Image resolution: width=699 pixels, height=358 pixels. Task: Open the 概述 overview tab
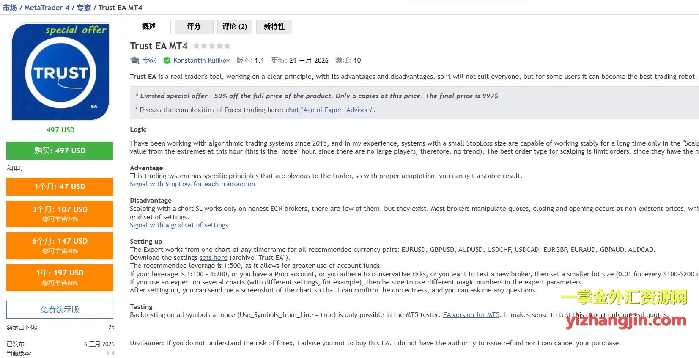pos(149,27)
